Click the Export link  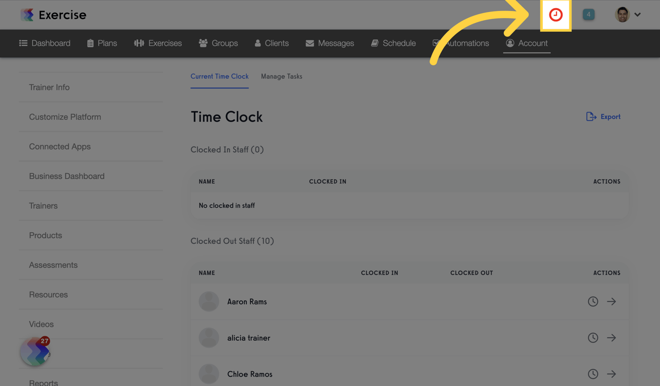point(603,116)
